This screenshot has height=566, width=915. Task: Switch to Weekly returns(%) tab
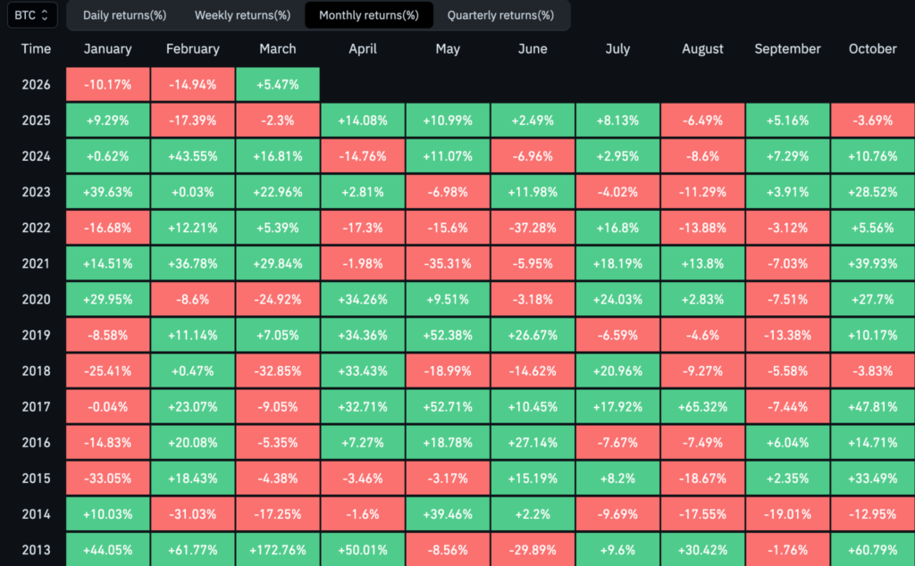(x=242, y=15)
